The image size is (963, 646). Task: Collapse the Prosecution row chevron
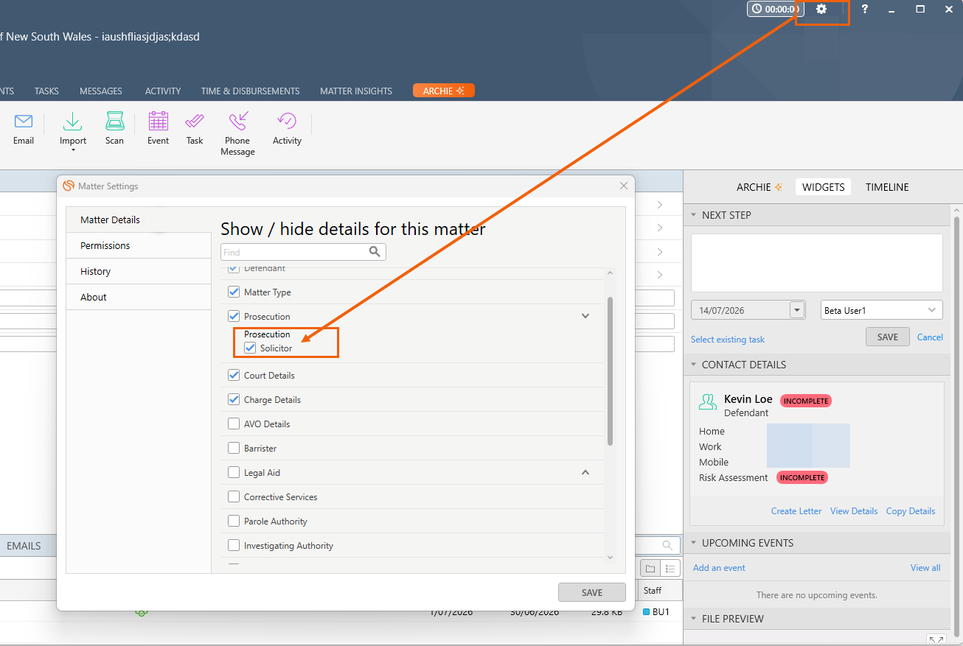(x=585, y=316)
